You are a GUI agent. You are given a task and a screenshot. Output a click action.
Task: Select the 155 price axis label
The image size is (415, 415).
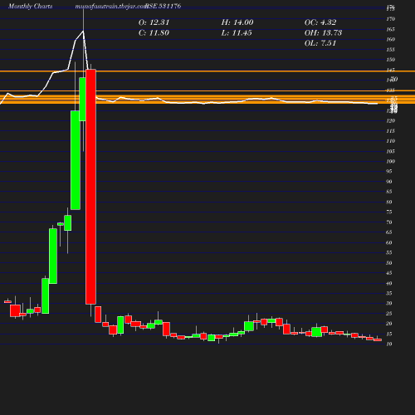[x=390, y=50]
